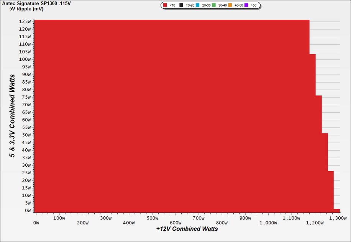The image size is (351, 242).
Task: Select the chart title 'Antec Signature SP1300 -115V'
Action: pyautogui.click(x=36, y=3)
